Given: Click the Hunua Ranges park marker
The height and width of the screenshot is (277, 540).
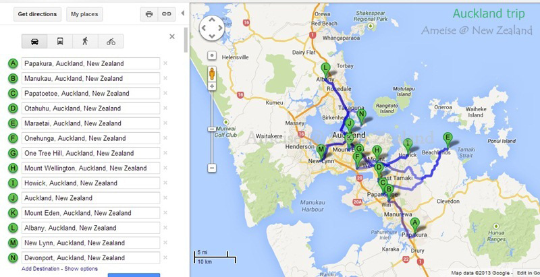Looking at the screenshot, I should click(496, 226).
